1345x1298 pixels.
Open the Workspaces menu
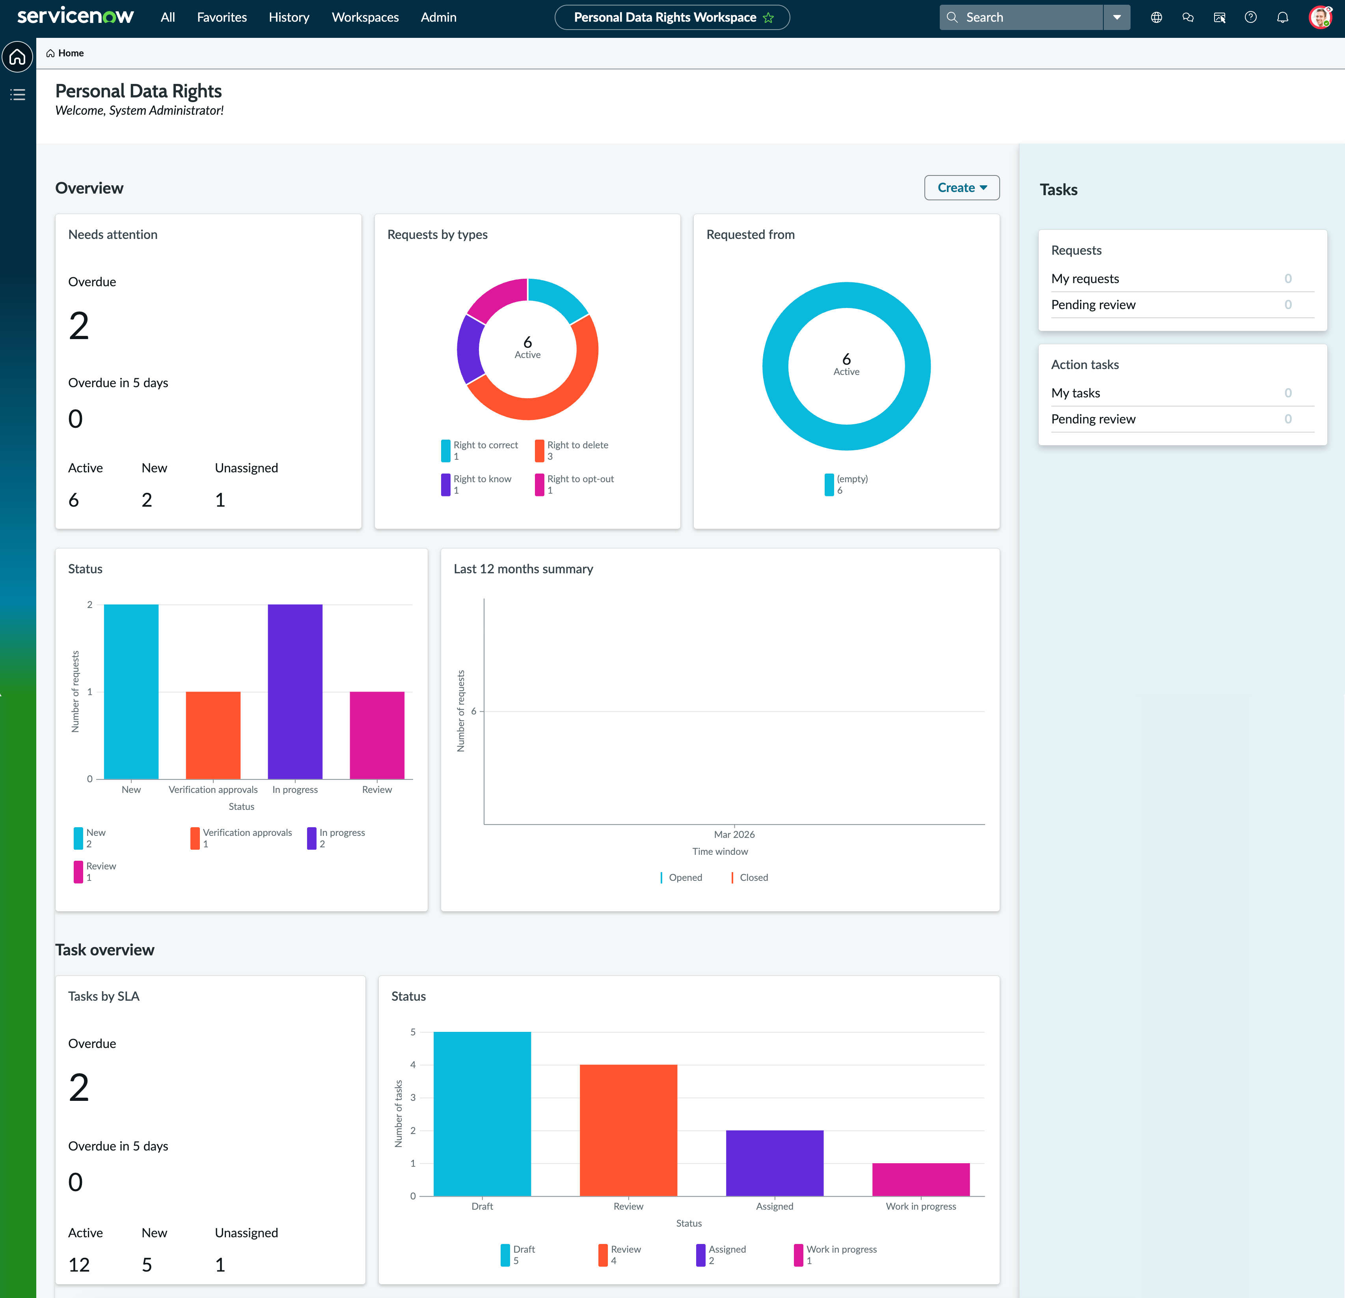pos(365,17)
